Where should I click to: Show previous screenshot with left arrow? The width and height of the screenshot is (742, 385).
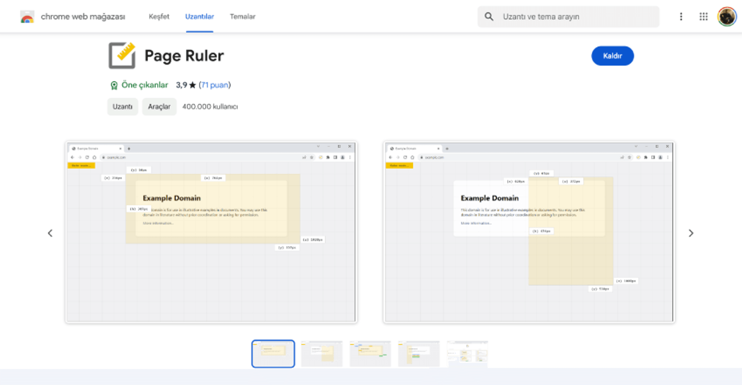click(x=50, y=233)
